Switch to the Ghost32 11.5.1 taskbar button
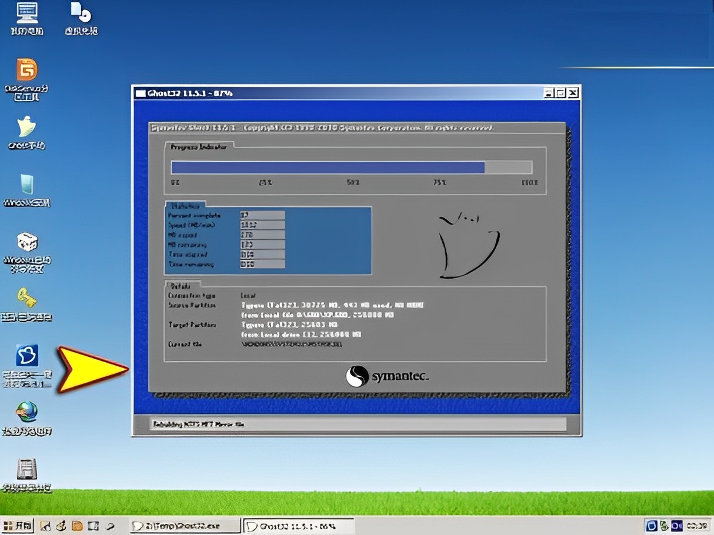This screenshot has width=714, height=535. (299, 526)
